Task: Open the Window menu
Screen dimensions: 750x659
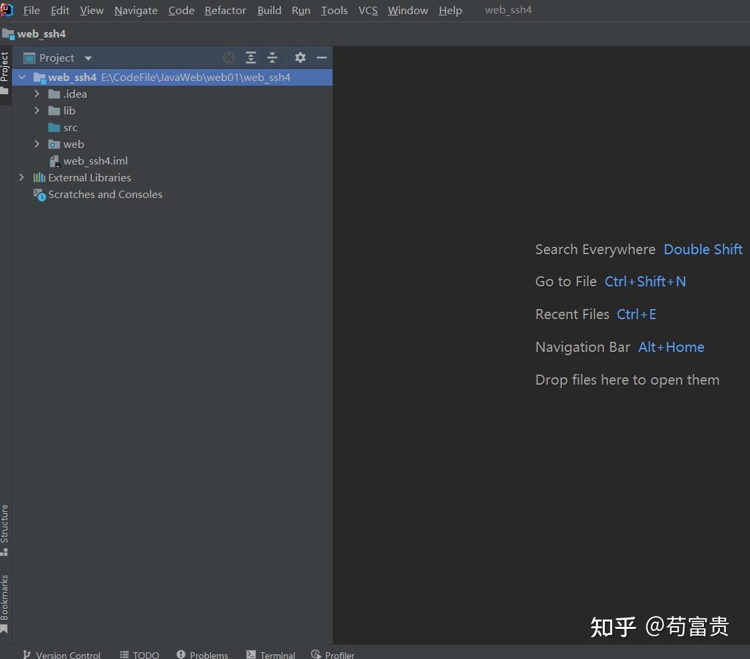Action: (x=408, y=11)
